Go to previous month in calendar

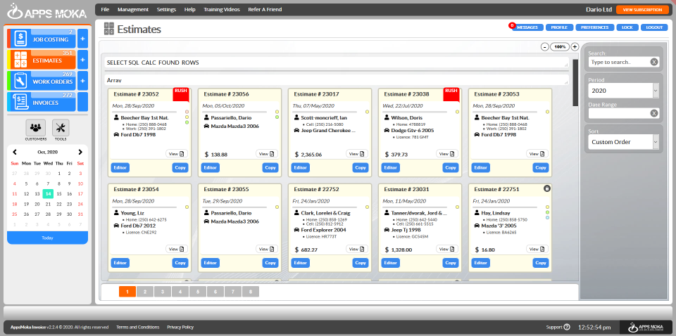point(15,152)
